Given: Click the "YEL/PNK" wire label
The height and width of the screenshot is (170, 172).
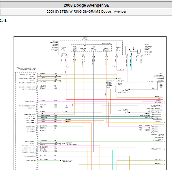Looking at the screenshot, I should click(x=68, y=120).
